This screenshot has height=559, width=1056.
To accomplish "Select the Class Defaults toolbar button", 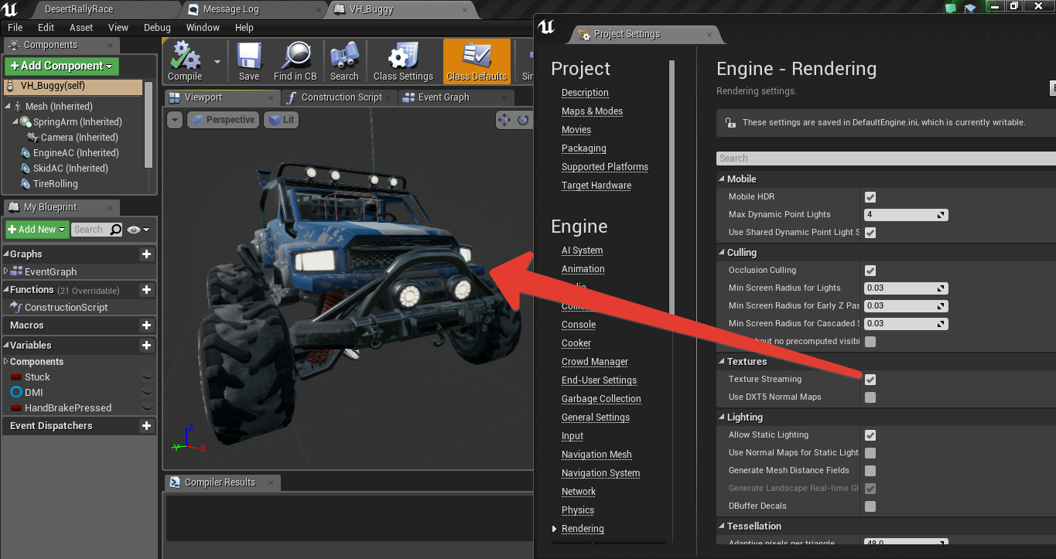I will [477, 61].
